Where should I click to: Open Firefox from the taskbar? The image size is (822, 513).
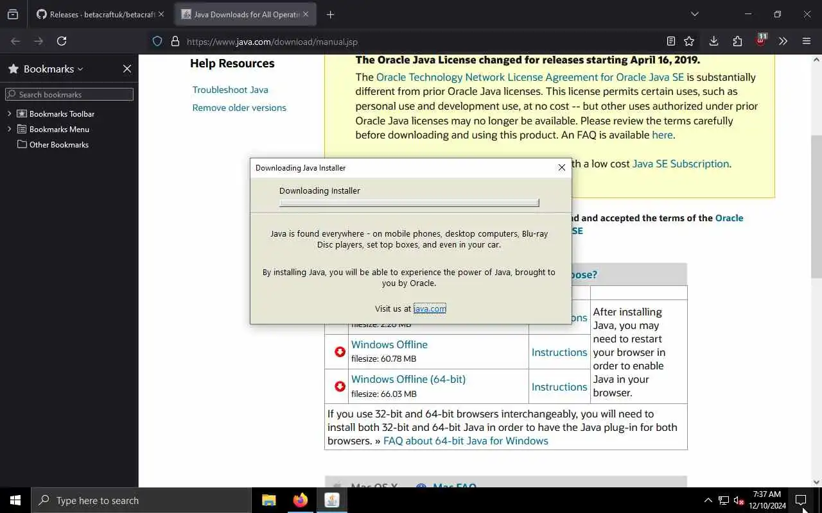[x=300, y=500]
